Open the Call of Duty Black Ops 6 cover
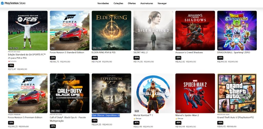This screenshot has width=263, height=129. pos(70,93)
